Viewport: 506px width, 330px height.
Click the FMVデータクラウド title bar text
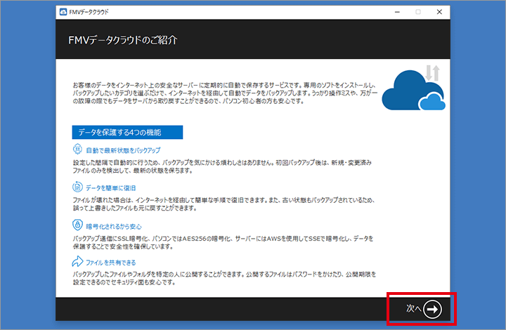[x=90, y=12]
